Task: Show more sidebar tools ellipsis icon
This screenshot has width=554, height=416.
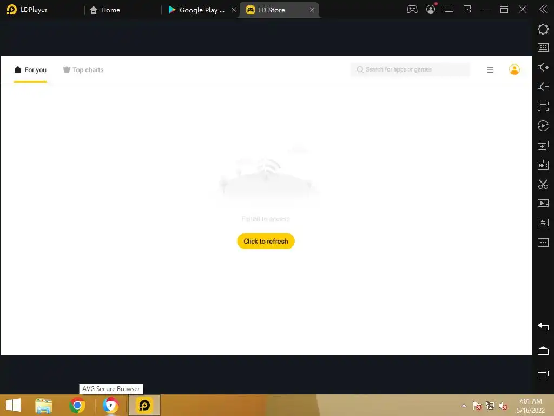Action: tap(543, 243)
